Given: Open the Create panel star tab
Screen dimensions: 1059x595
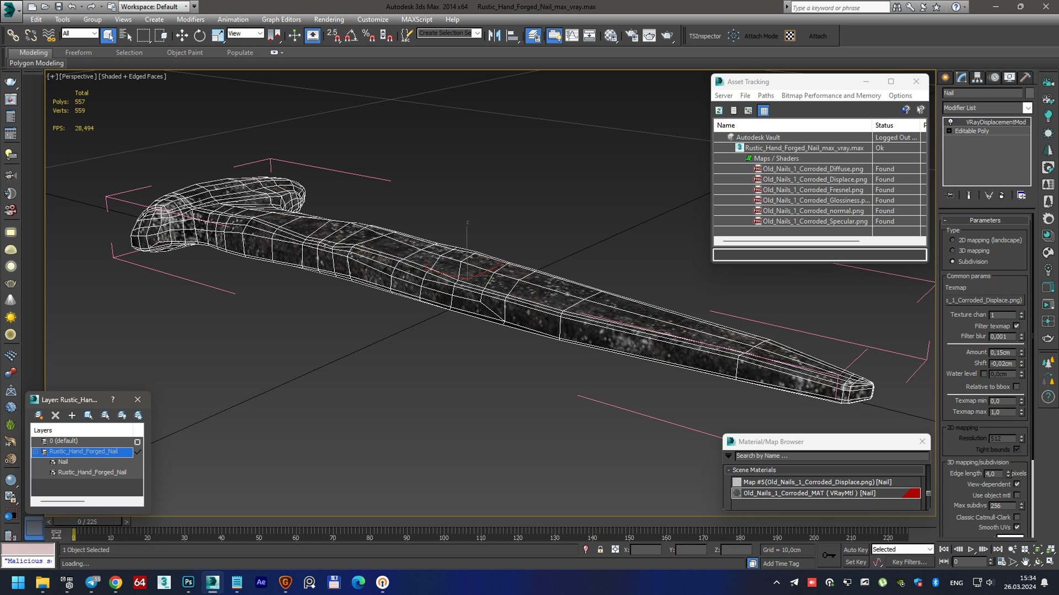Looking at the screenshot, I should (945, 78).
